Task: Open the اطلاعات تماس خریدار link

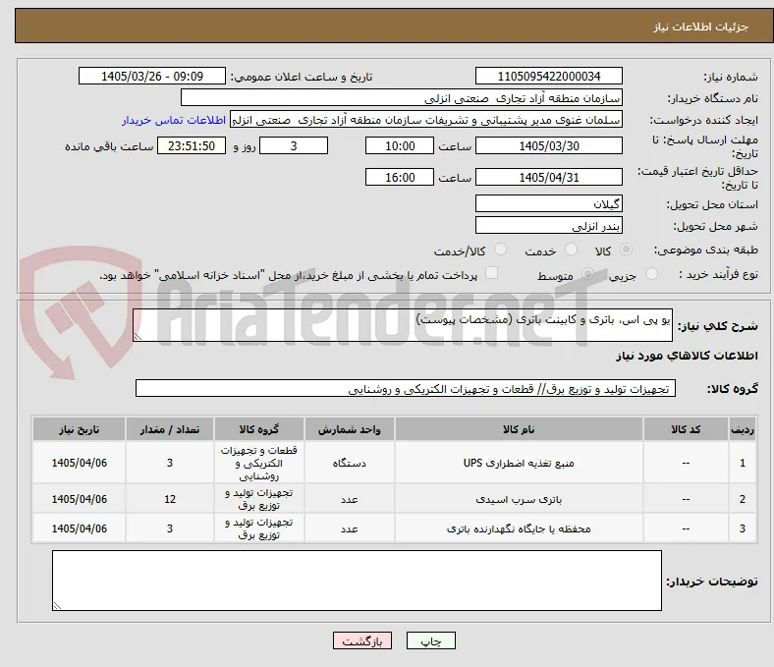Action: coord(174,120)
